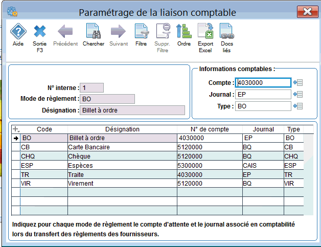The image size is (321, 247).
Task: Select the CB code row
Action: coord(44,147)
